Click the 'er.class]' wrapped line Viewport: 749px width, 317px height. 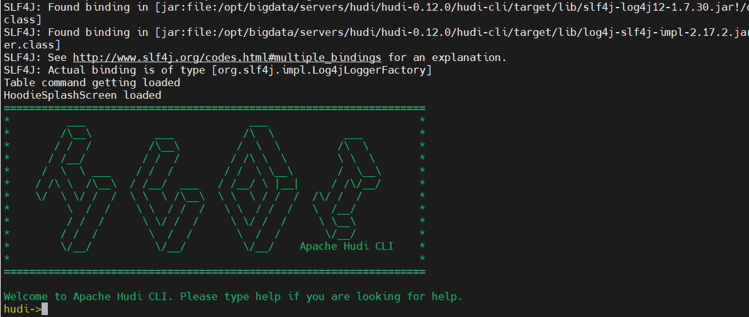[x=31, y=45]
